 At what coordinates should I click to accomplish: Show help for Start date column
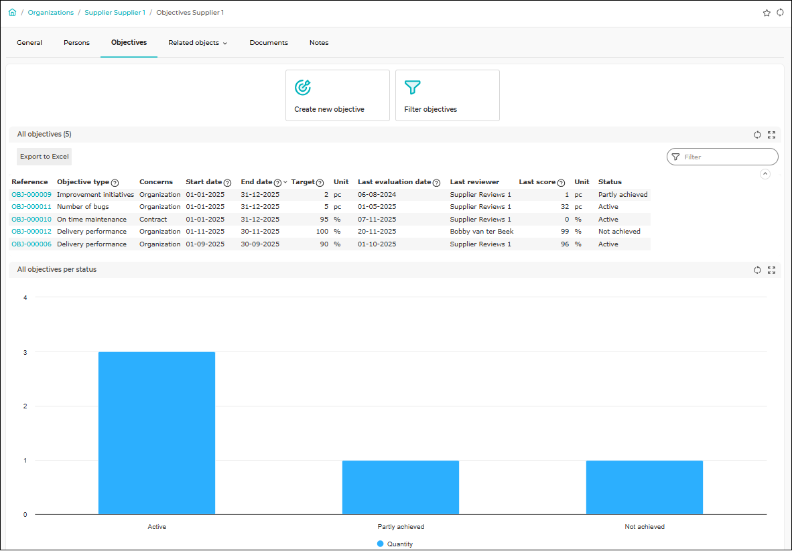point(227,183)
